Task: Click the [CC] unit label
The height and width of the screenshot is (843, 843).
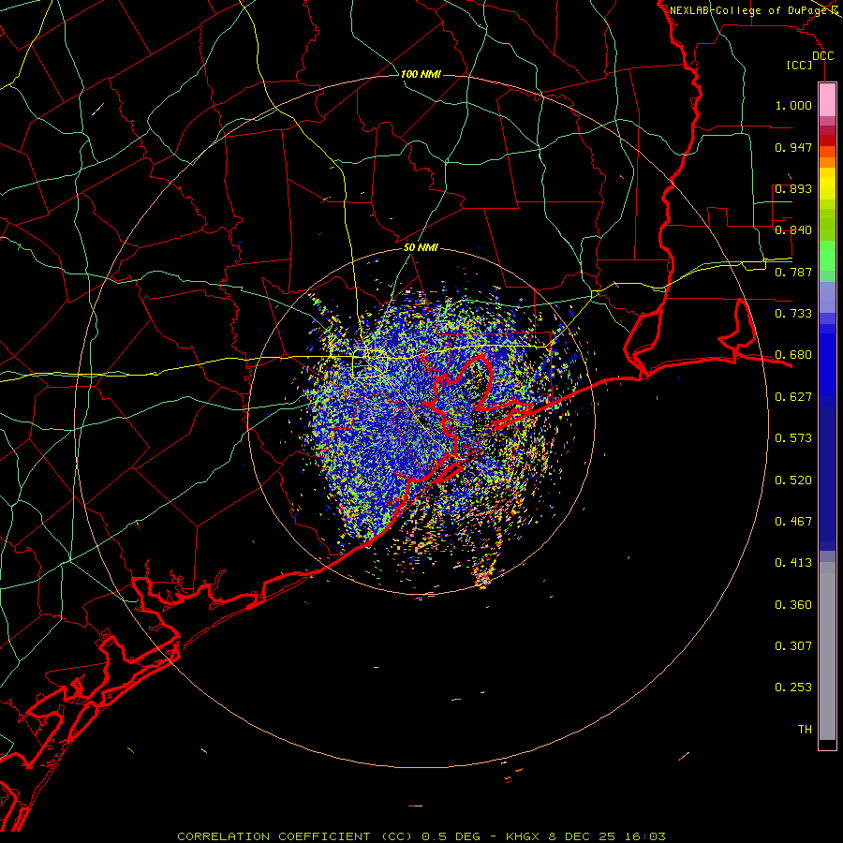Action: 799,65
